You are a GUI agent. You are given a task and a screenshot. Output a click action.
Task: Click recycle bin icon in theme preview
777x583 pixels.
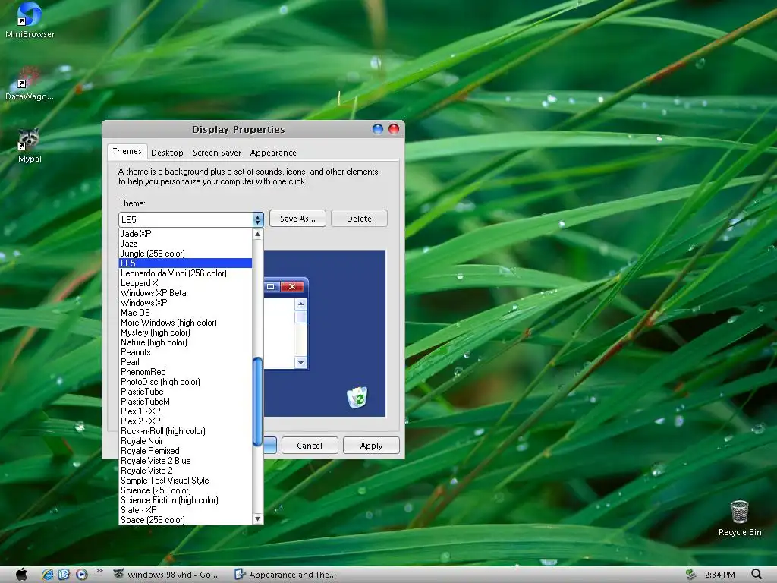(357, 397)
